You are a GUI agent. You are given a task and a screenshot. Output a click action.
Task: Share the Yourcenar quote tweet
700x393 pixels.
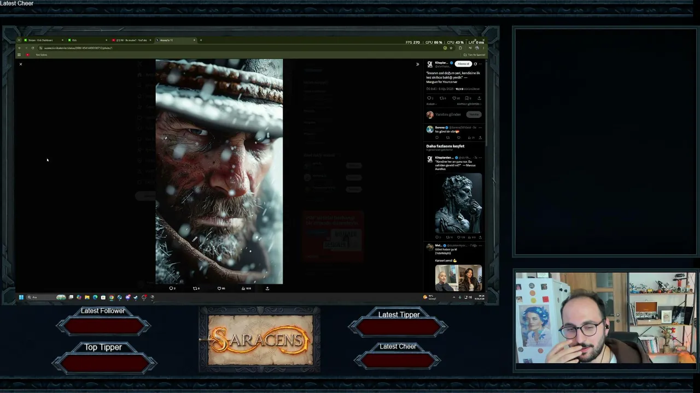pos(479,98)
